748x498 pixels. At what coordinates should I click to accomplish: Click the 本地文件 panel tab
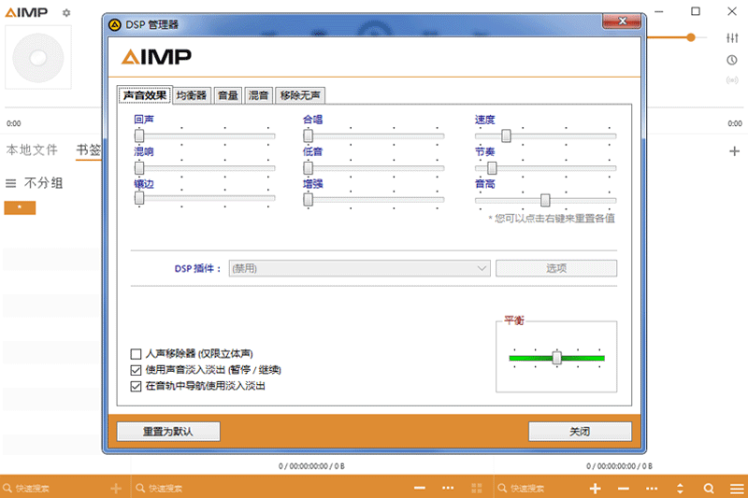32,149
